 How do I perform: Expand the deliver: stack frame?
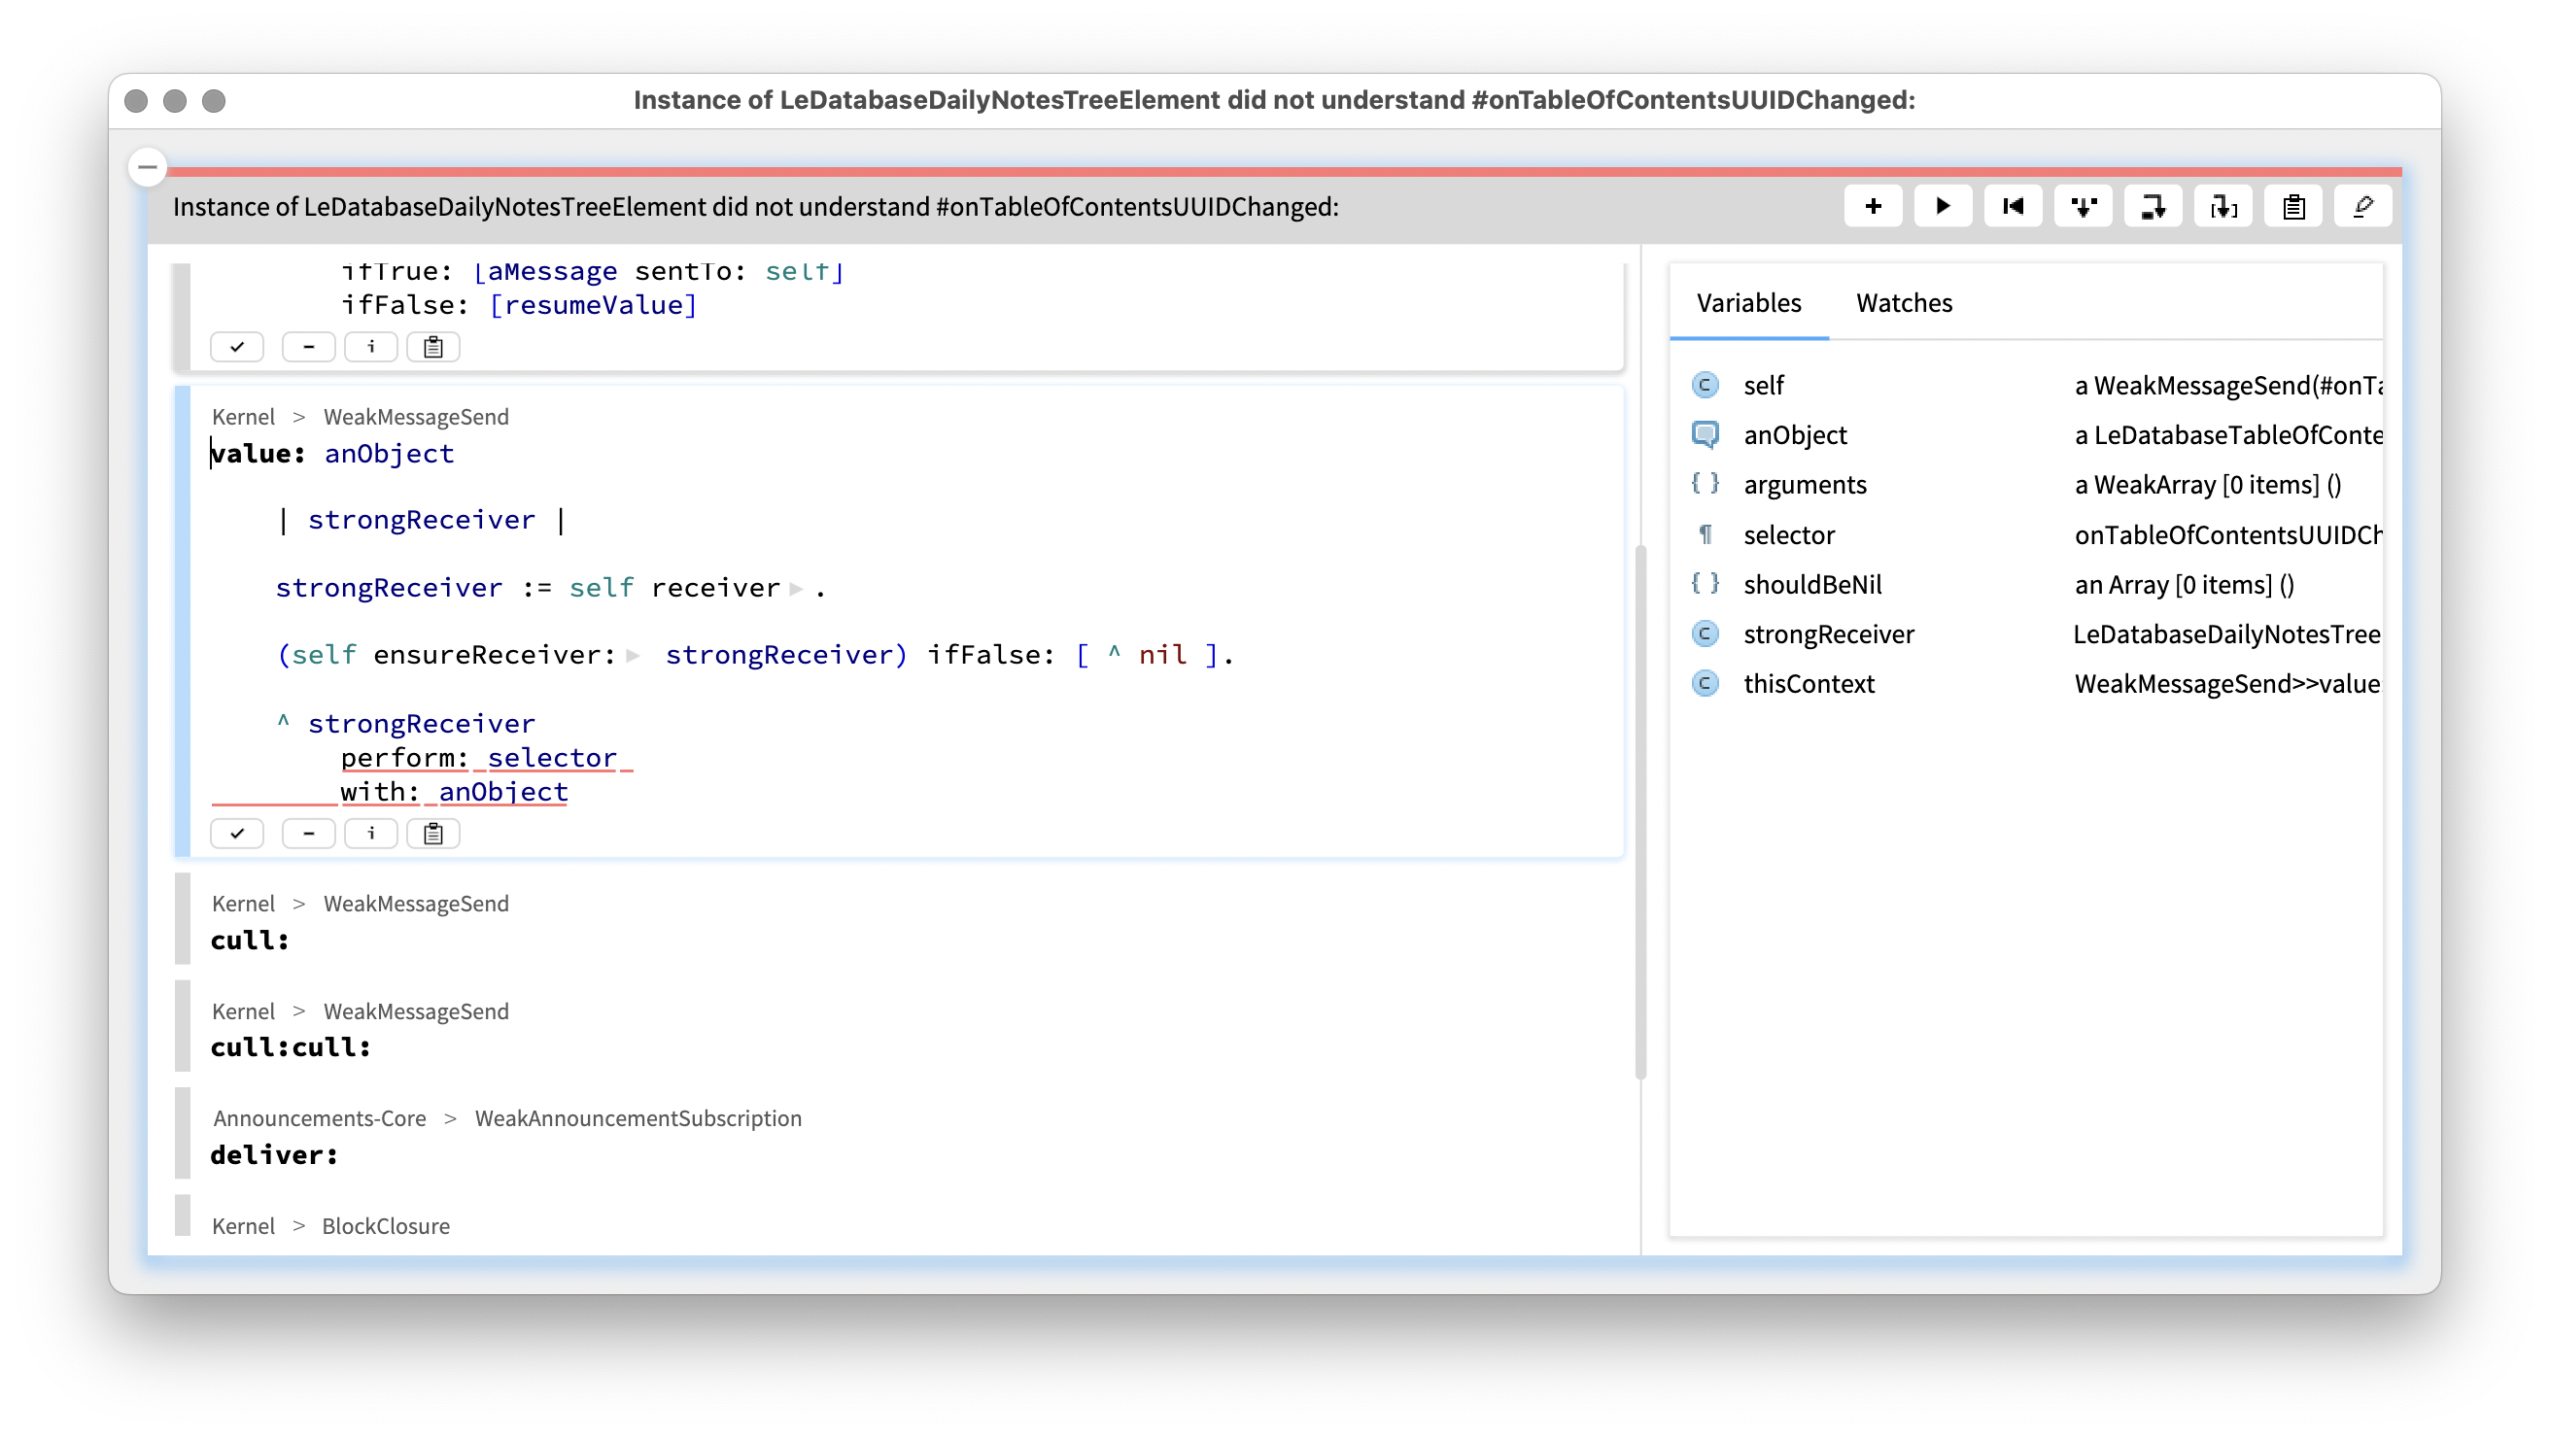(274, 1154)
